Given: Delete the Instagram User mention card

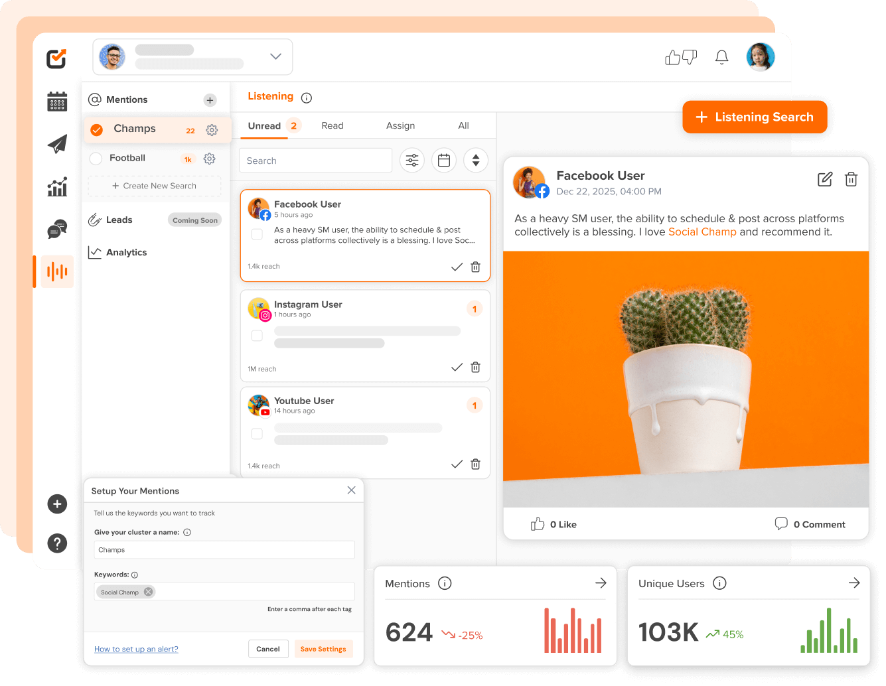Looking at the screenshot, I should 475,367.
